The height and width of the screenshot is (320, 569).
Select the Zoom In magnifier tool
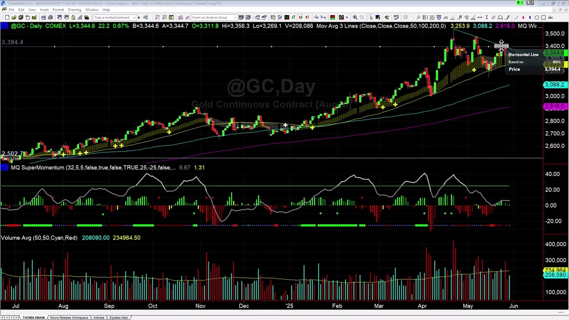point(356,17)
